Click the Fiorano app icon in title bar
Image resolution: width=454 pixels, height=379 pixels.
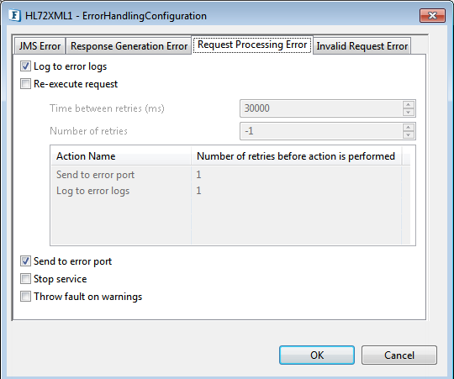[14, 16]
